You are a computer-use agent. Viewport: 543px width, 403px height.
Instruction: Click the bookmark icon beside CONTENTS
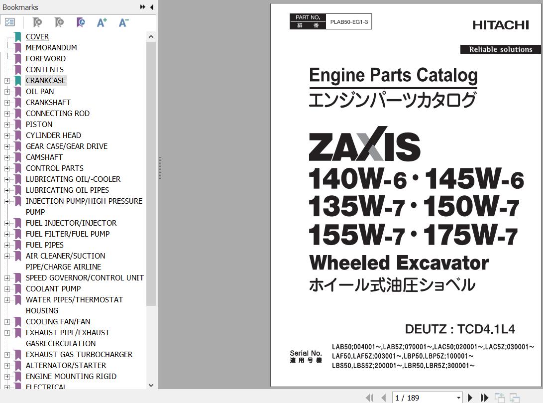[x=18, y=70]
